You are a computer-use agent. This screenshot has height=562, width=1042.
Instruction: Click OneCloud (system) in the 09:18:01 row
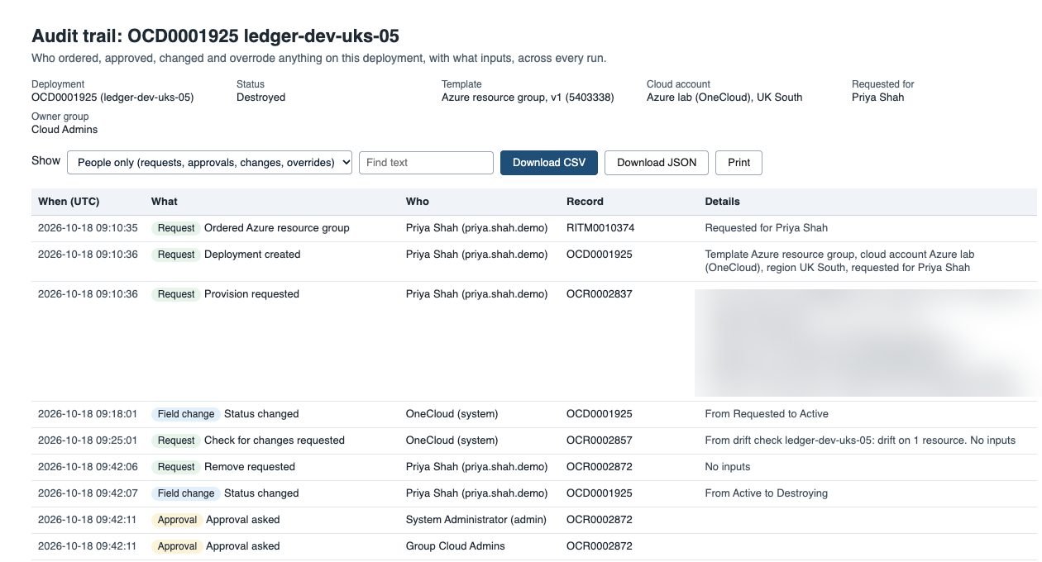(452, 414)
